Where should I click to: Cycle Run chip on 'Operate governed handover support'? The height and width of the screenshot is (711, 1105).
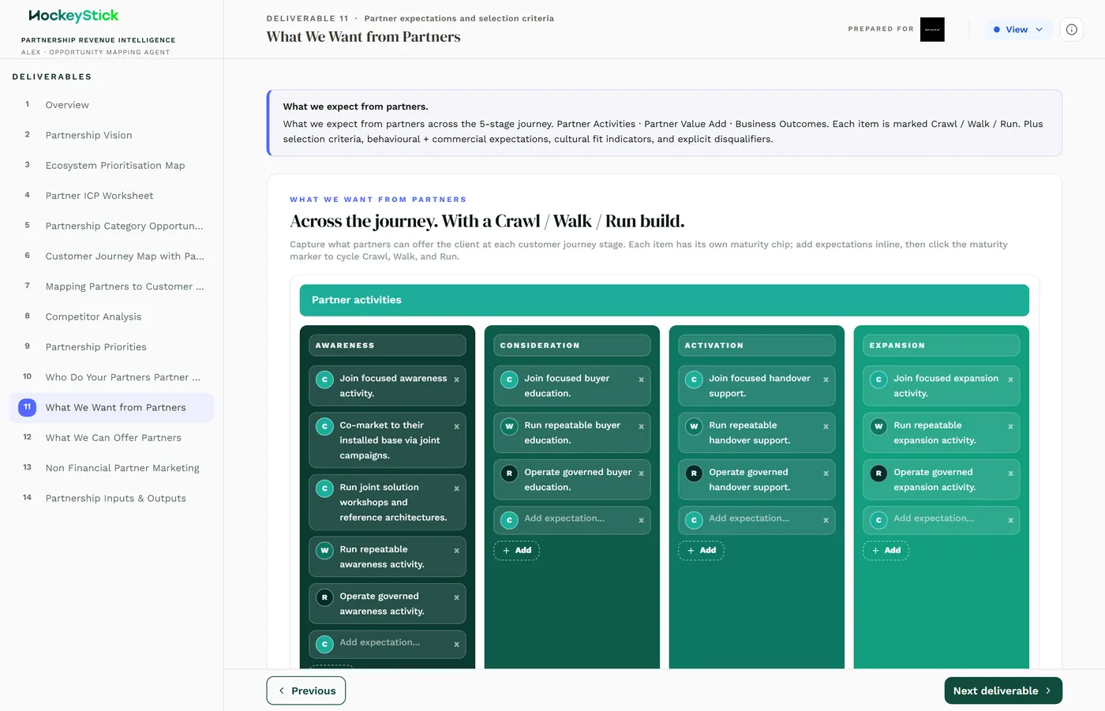[694, 473]
